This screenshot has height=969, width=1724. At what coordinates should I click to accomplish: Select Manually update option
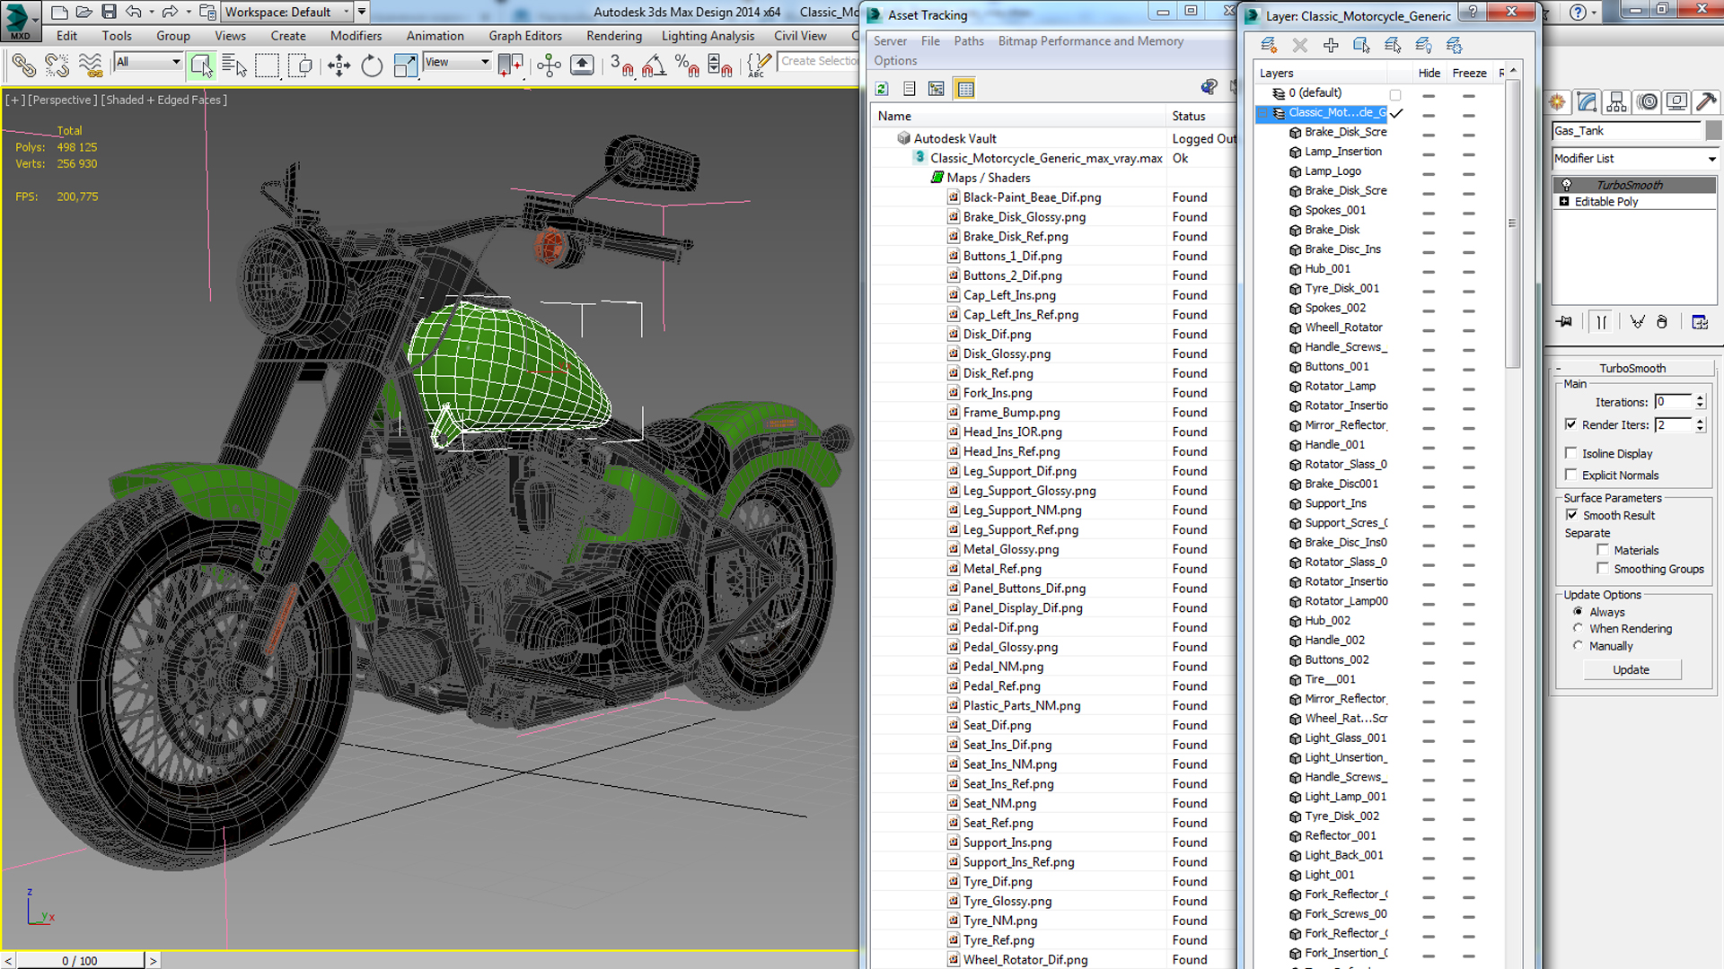point(1578,645)
